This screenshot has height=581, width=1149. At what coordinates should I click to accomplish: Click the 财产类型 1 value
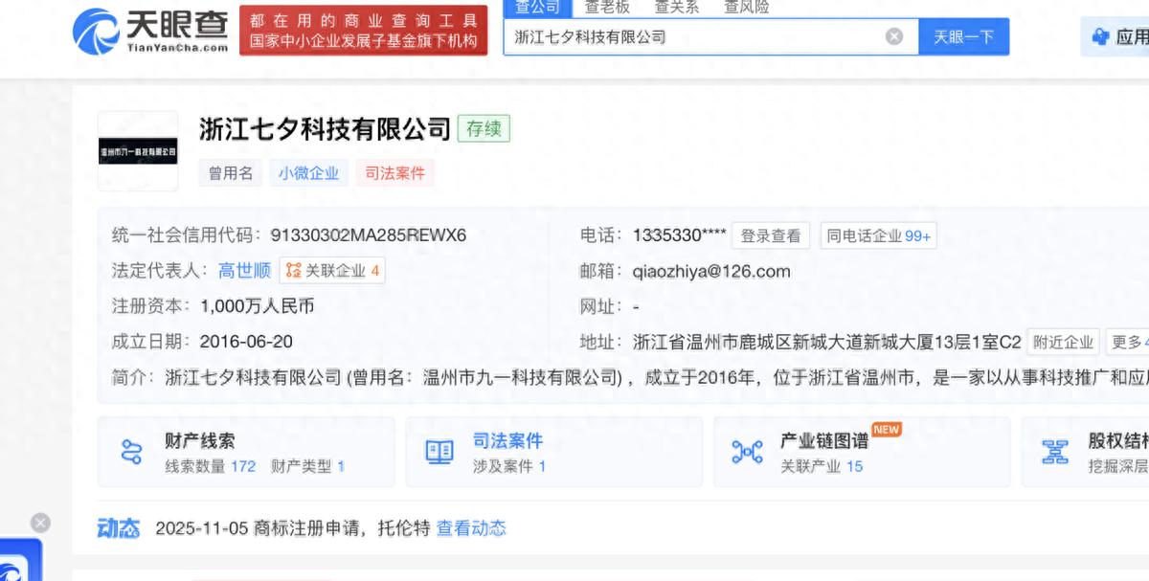(x=341, y=466)
